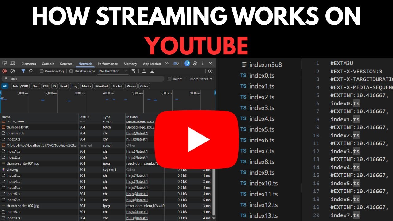Click the YouTube play button logo
Viewport: 393px width, 221px height.
click(196, 140)
